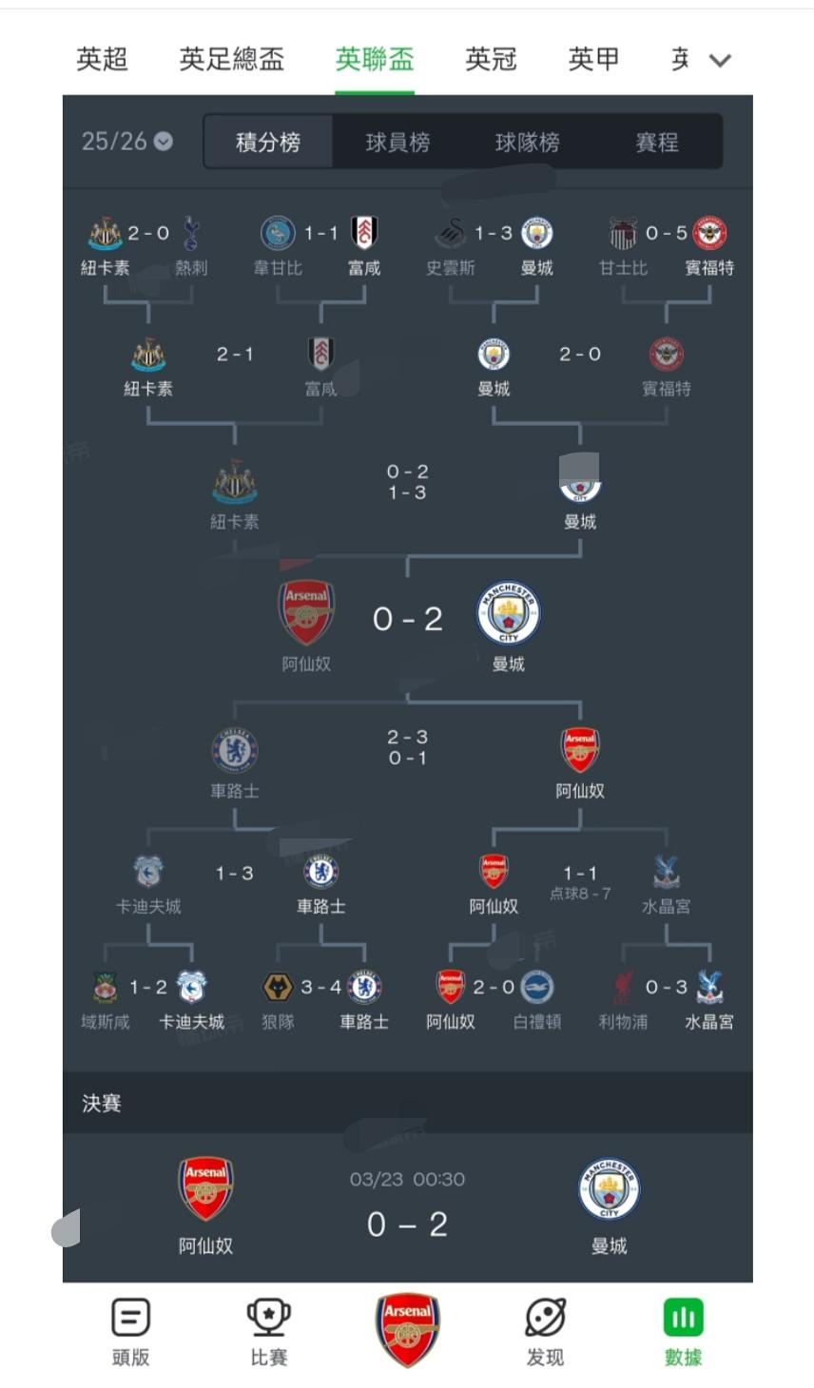Switch to the 賽程 segment

(x=657, y=143)
